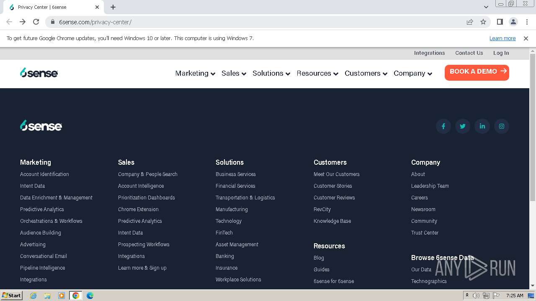
Task: Open Knowledge Base under Customers
Action: point(332,221)
